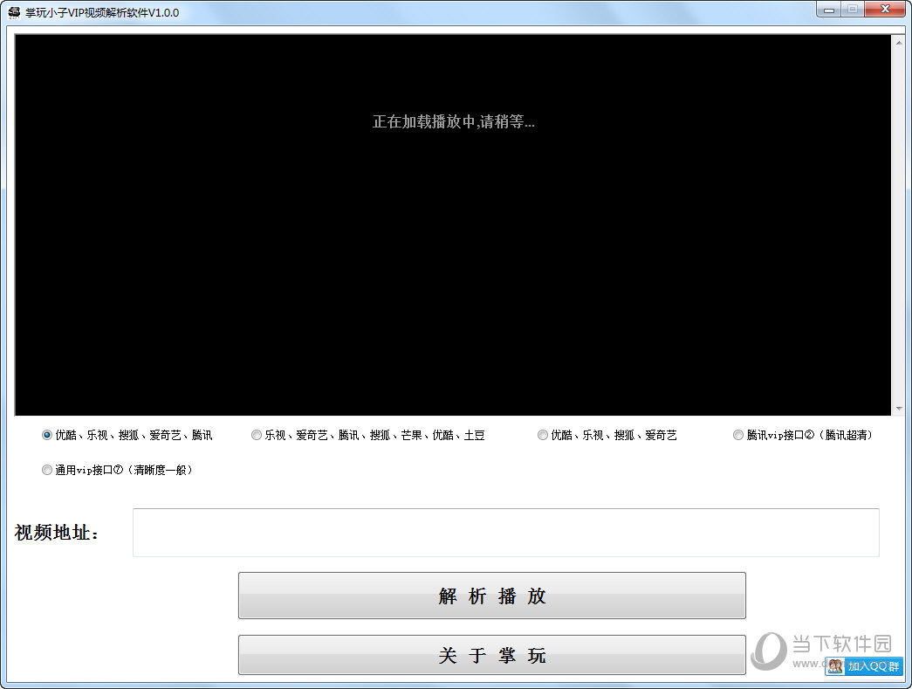The width and height of the screenshot is (912, 689).
Task: Click the scroll up arrow of the video panel
Action: point(898,41)
